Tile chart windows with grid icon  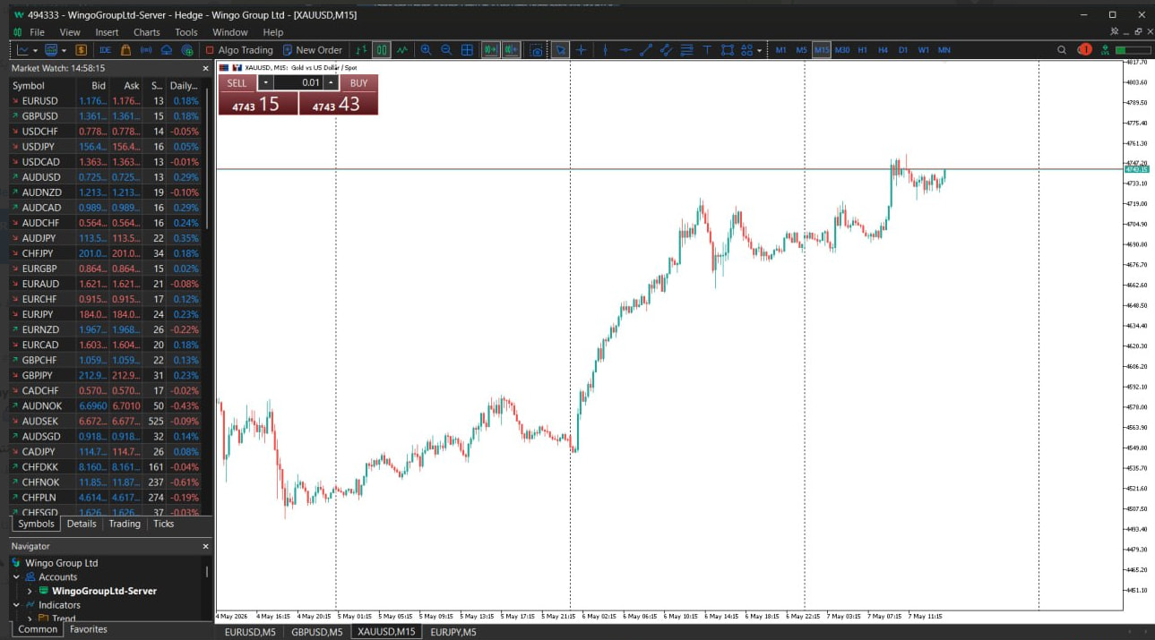pos(467,50)
